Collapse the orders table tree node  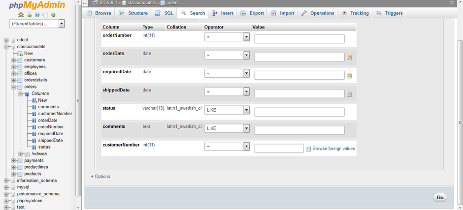click(13, 87)
